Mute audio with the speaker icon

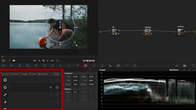tap(14, 61)
